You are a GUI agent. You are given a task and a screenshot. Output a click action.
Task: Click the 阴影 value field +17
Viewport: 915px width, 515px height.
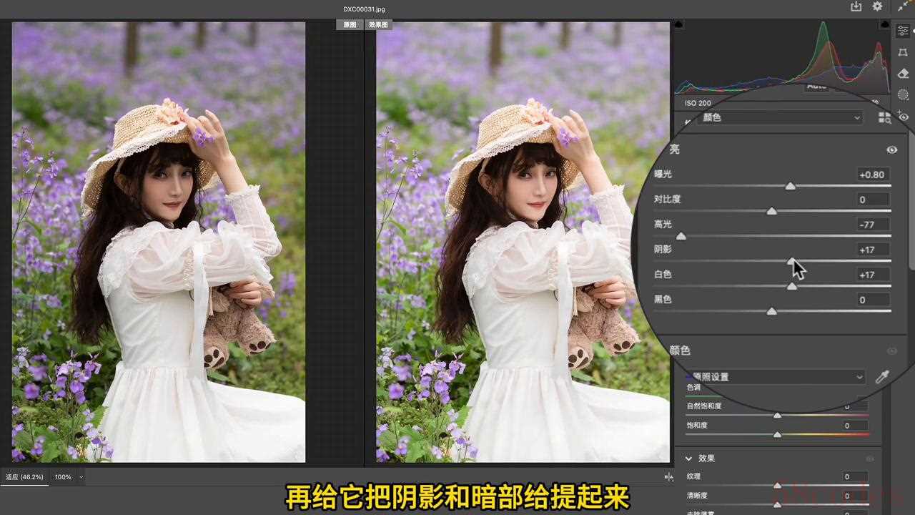(873, 250)
